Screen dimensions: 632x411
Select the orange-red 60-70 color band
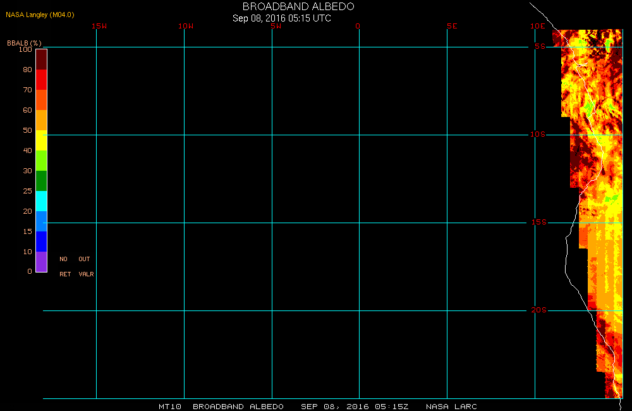coord(42,100)
